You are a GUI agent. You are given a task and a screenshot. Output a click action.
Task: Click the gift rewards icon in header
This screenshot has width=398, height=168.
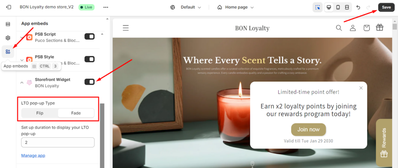(x=379, y=28)
